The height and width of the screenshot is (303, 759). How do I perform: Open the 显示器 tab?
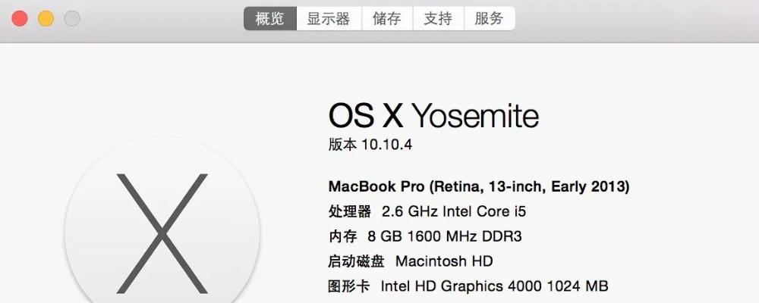point(329,19)
